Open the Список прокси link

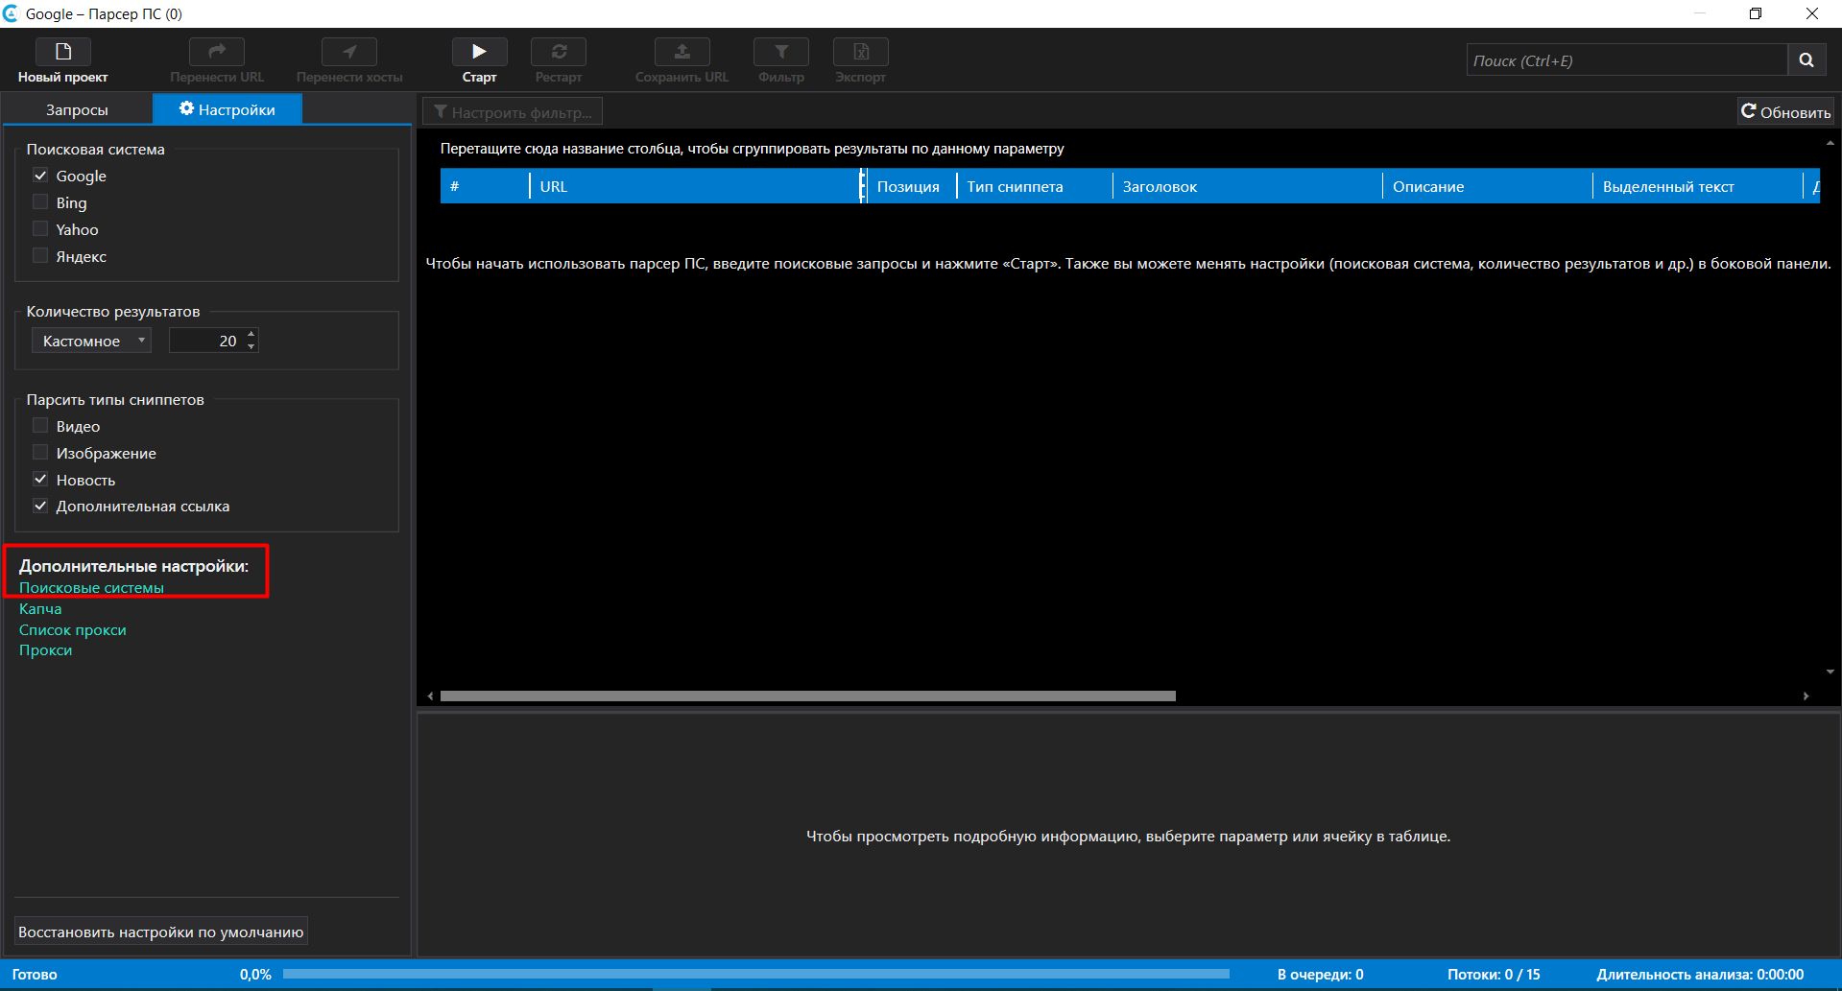(73, 629)
